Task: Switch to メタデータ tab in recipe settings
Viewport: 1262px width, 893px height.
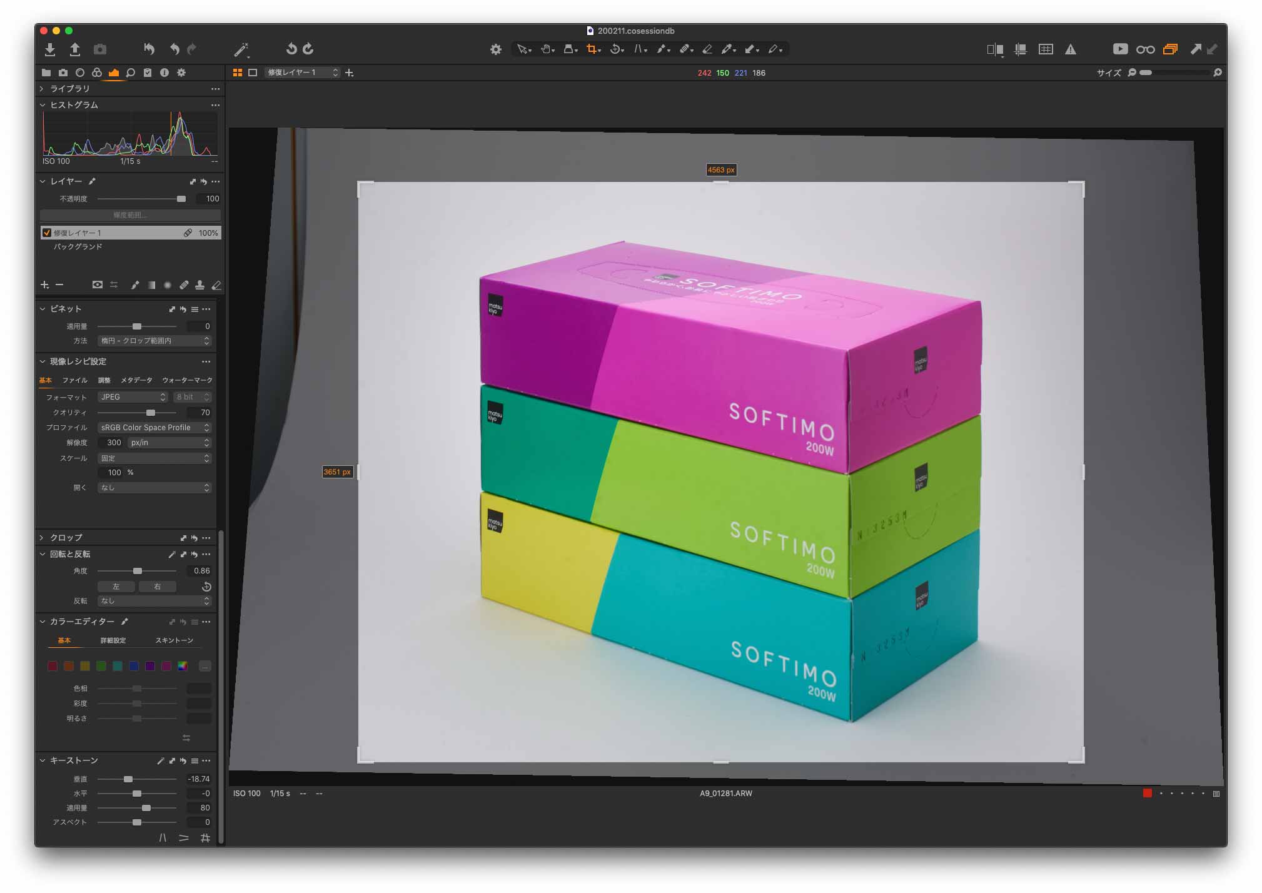Action: point(136,380)
